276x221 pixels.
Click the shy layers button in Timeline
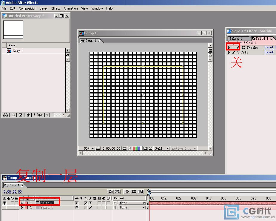[127, 191]
